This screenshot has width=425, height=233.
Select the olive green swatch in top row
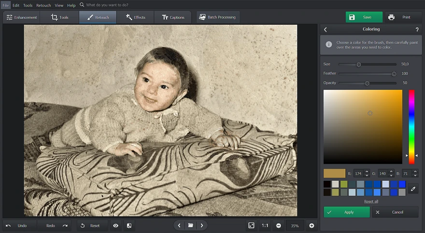pos(344,184)
